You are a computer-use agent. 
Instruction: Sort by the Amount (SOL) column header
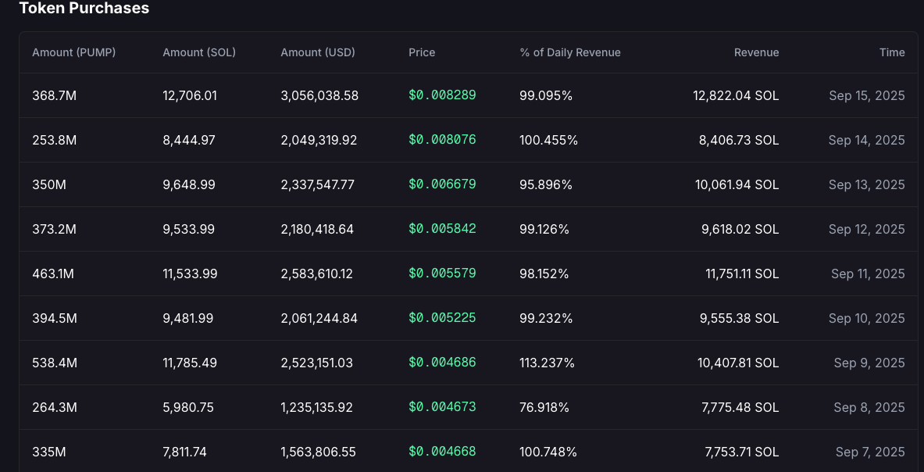click(198, 52)
